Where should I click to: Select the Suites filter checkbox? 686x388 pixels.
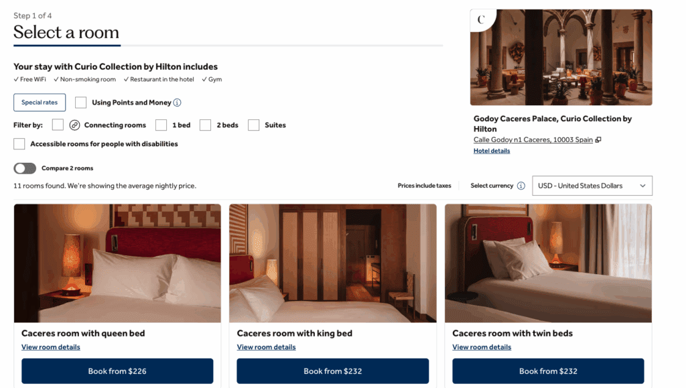tap(253, 125)
